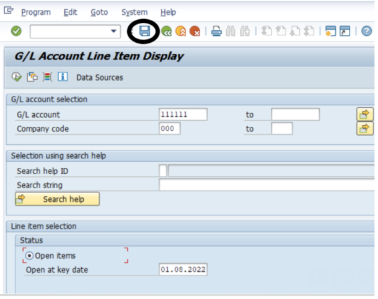Open multiple selection for Company code
Image resolution: width=378 pixels, height=299 pixels.
364,129
